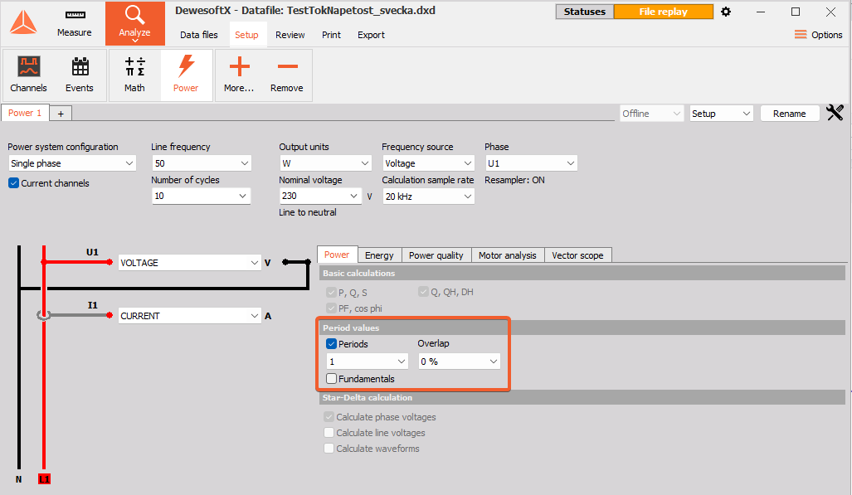Switch to the Energy tab
This screenshot has width=852, height=495.
point(379,255)
